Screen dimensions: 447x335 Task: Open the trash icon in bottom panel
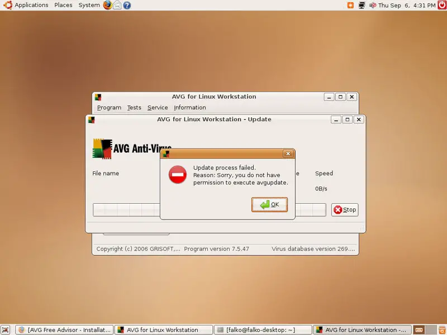pos(442,330)
